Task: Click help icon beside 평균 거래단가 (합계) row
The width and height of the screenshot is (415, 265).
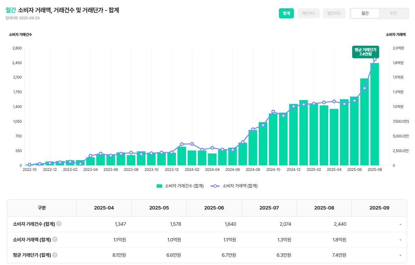Action: click(x=55, y=255)
